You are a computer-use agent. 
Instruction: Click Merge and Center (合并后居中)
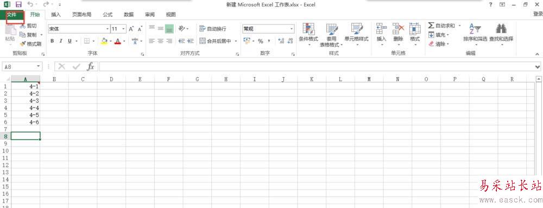click(216, 41)
